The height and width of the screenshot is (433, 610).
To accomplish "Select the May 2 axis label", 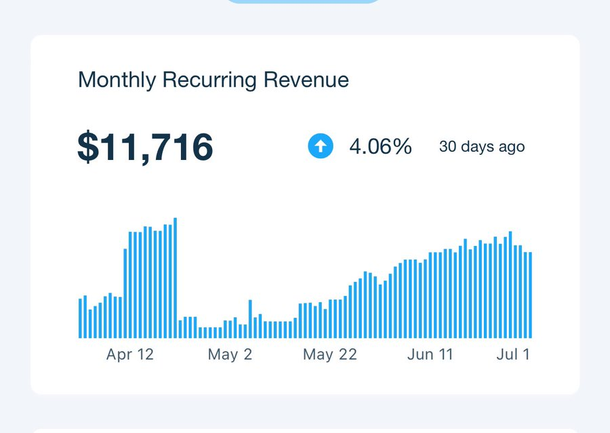I will pos(230,354).
